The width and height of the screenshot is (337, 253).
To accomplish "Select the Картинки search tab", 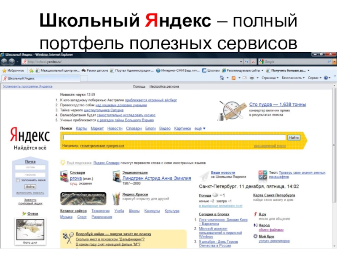I will coord(182,129).
